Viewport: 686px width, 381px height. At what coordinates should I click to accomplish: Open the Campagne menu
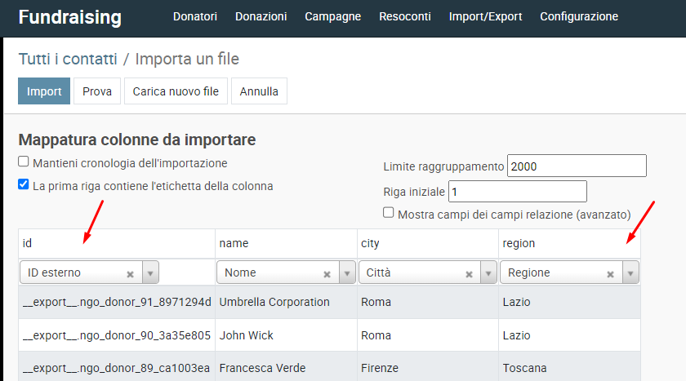[x=332, y=16]
